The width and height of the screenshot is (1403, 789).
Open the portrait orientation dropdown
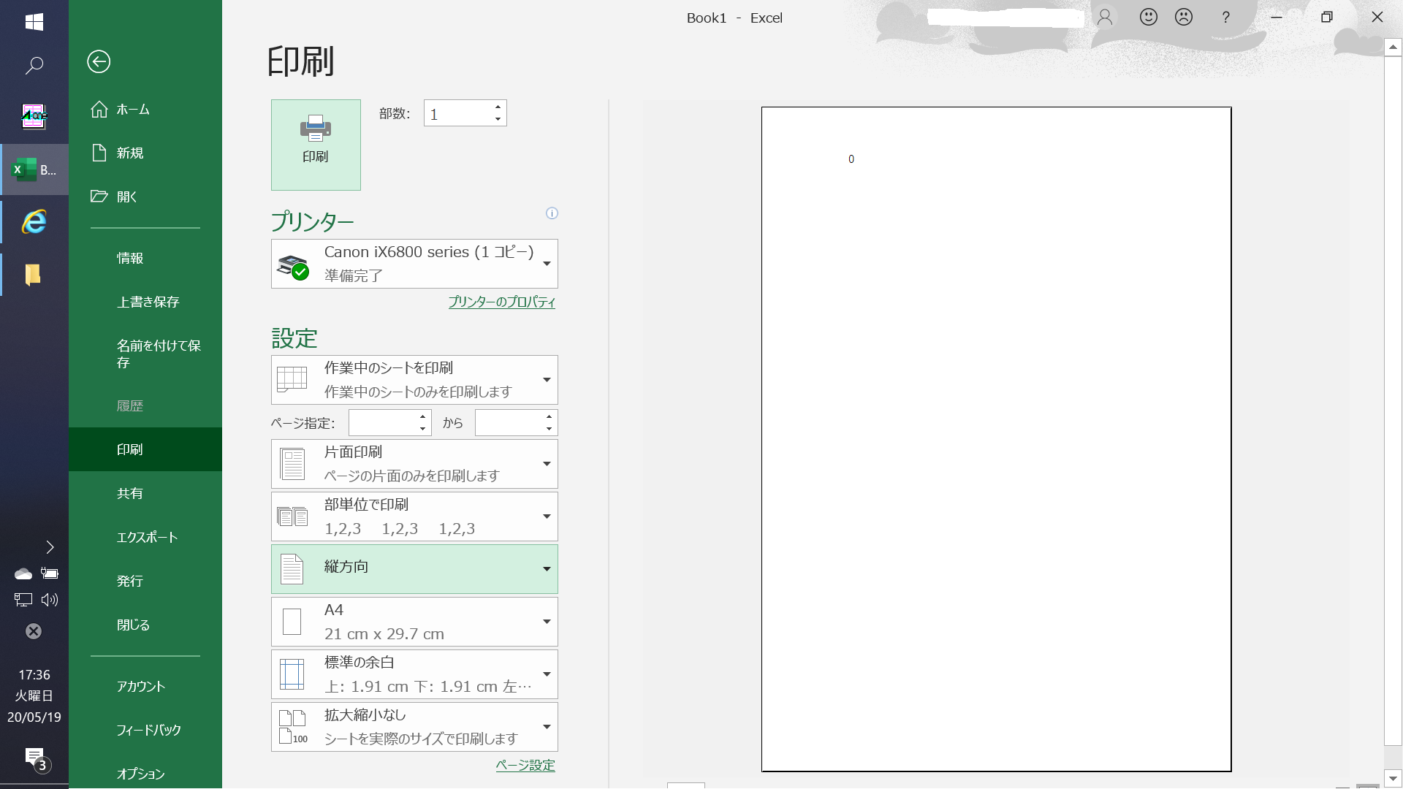546,569
